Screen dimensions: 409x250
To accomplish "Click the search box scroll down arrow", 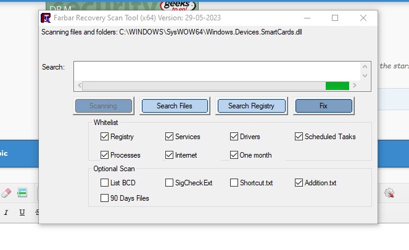I will pos(365,76).
